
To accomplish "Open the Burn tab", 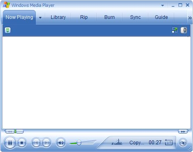I will [x=110, y=17].
